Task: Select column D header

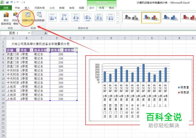Action: point(57,38)
